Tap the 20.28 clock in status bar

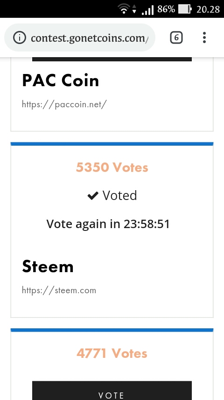click(x=208, y=9)
